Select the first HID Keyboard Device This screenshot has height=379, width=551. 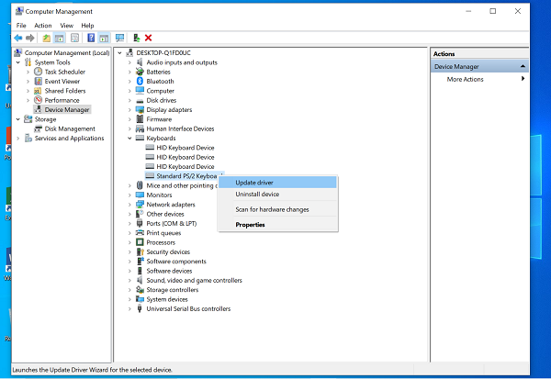(185, 148)
